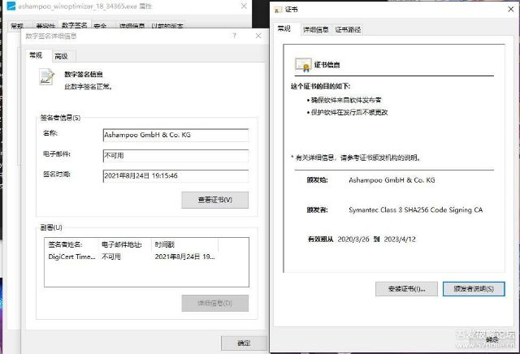The width and height of the screenshot is (520, 354).
Task: Open the 以前的版本 tab in the properties window
Action: [x=167, y=26]
